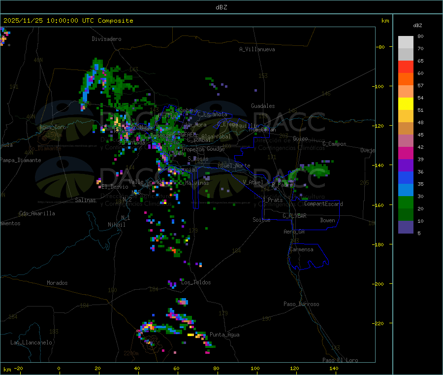Select the "A_Villanueva" place label
The width and height of the screenshot is (443, 375).
pos(257,49)
